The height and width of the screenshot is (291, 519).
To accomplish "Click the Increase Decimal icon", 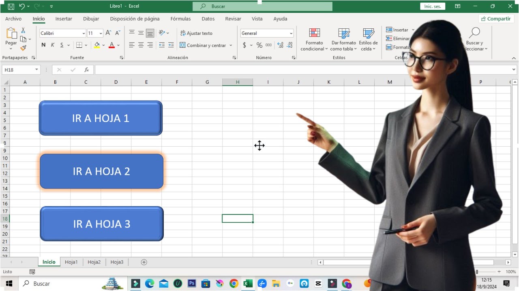I will tap(280, 45).
